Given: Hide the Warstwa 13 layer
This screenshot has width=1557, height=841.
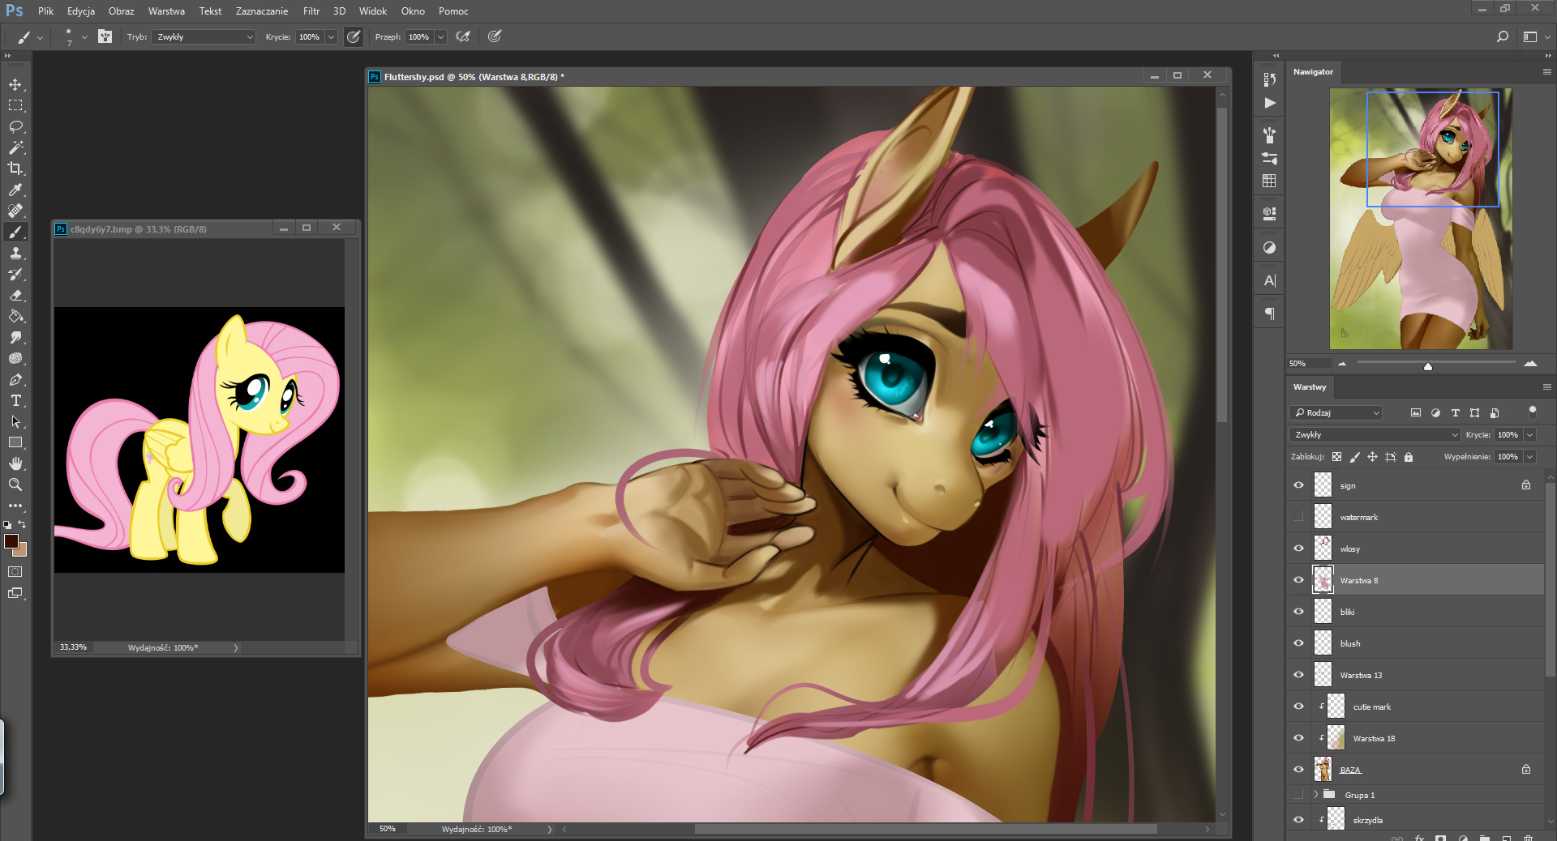Looking at the screenshot, I should 1298,675.
